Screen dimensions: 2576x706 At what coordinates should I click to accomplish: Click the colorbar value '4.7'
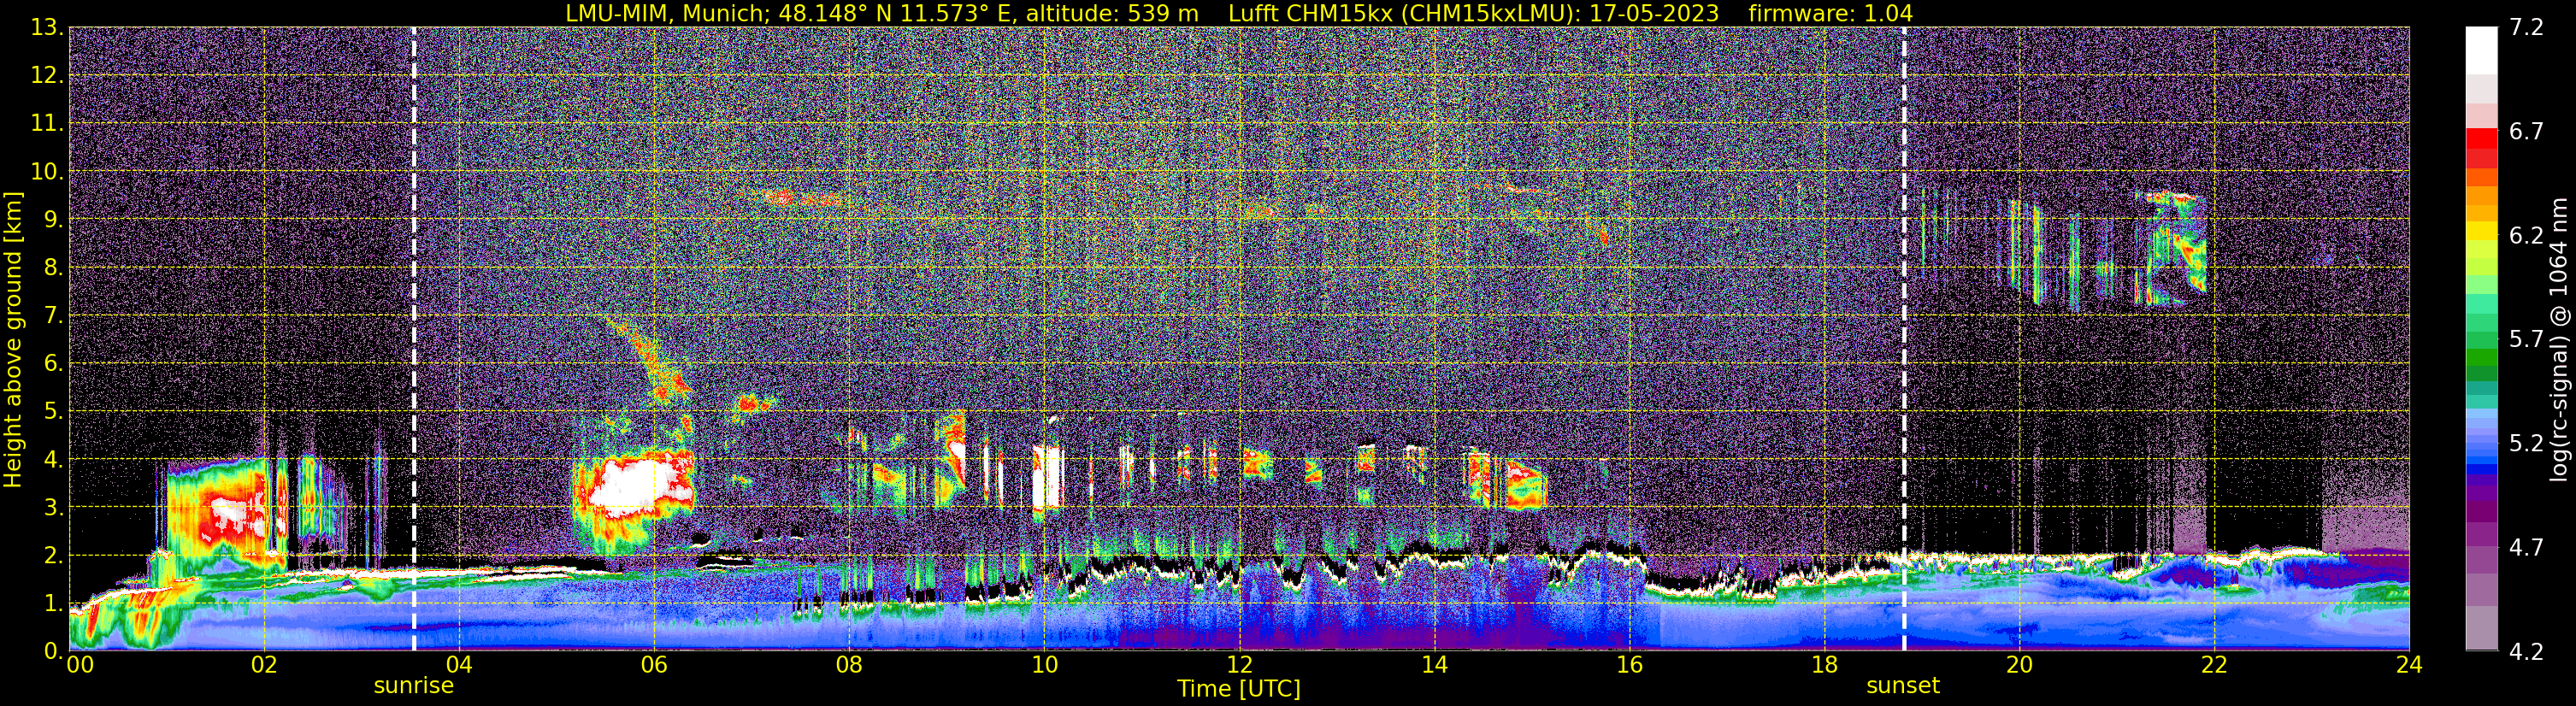click(x=2526, y=547)
